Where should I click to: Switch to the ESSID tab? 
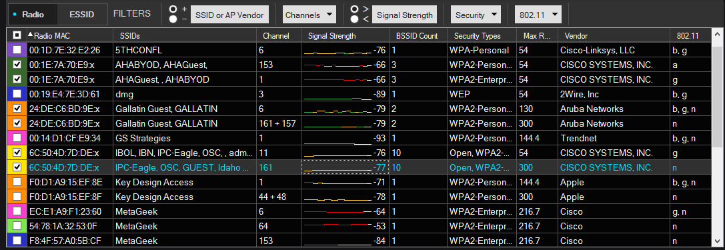[81, 14]
